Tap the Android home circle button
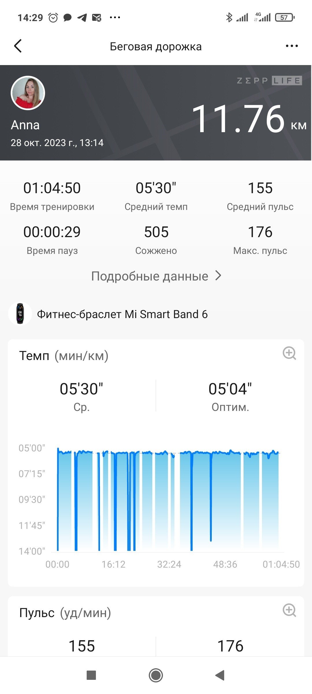The height and width of the screenshot is (694, 312). point(156,675)
